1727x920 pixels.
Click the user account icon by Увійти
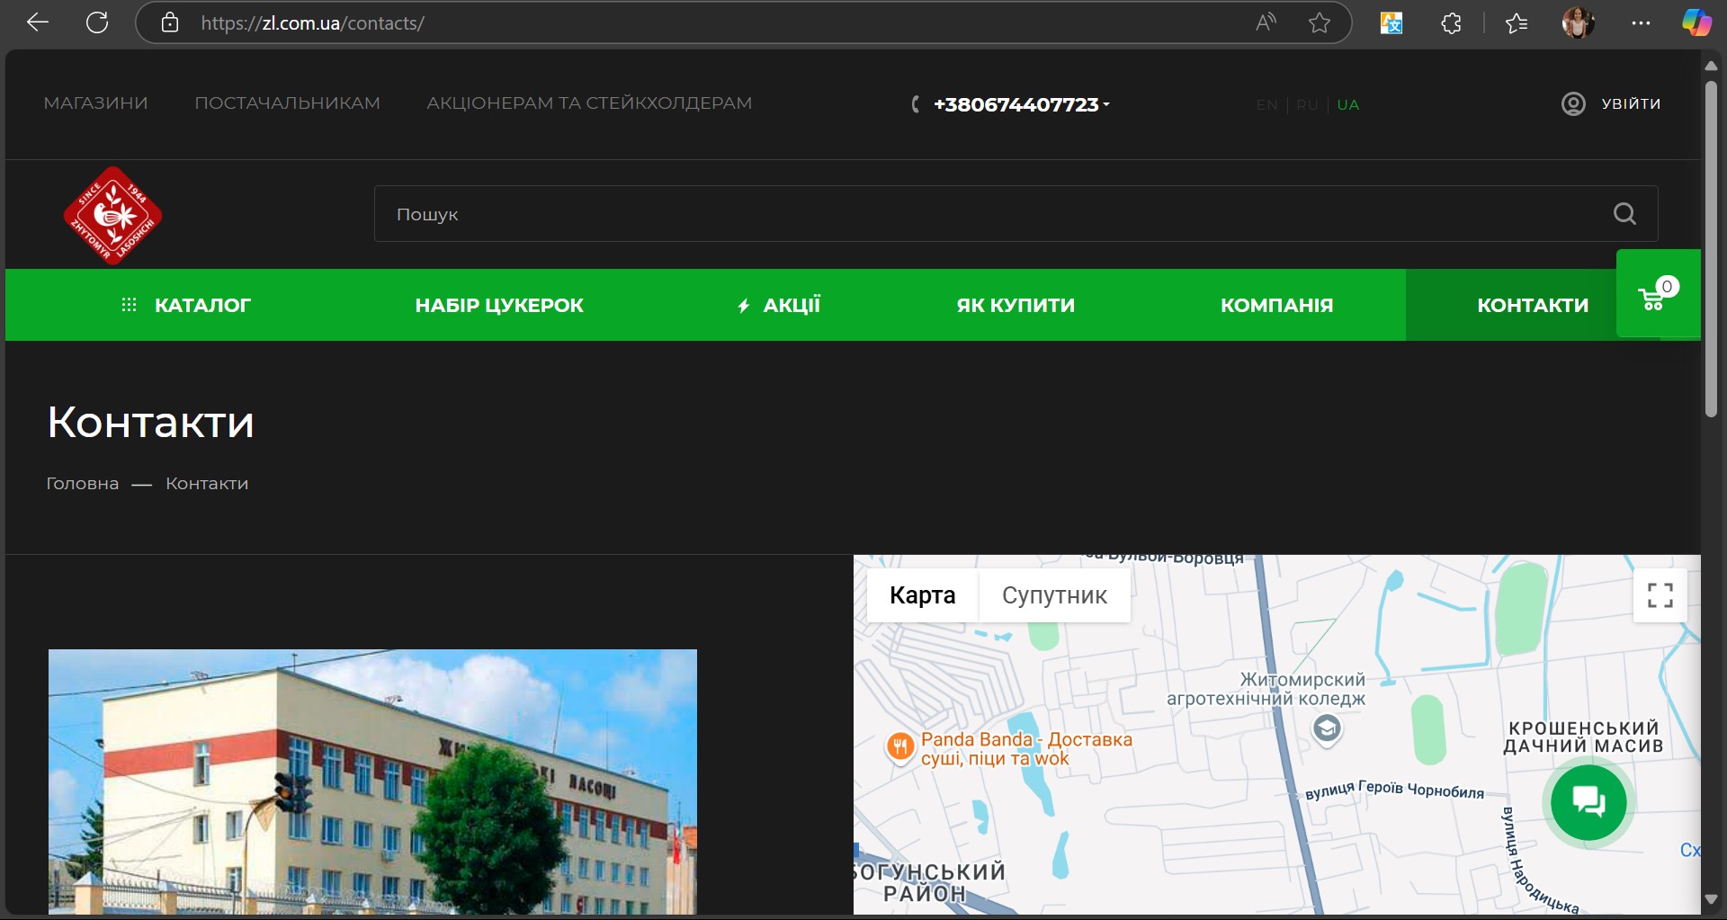[x=1573, y=104]
